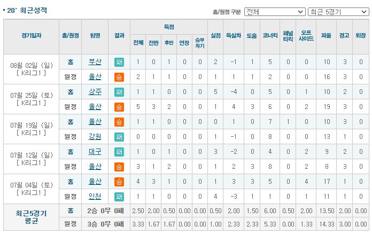372x234 pixels.
Task: Click 승 badge for 울산 on 07월 04일
Action: (119, 182)
